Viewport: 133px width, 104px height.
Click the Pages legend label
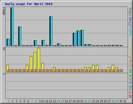(130, 32)
